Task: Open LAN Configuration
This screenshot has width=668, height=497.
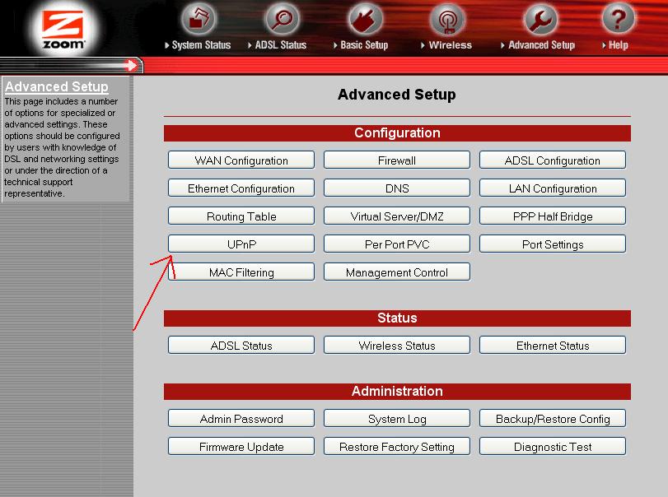Action: coord(553,188)
